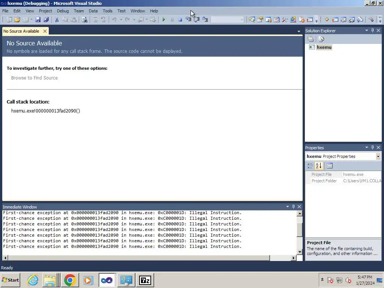The width and height of the screenshot is (384, 288).
Task: Click the Step Into debug icon
Action: point(189,19)
